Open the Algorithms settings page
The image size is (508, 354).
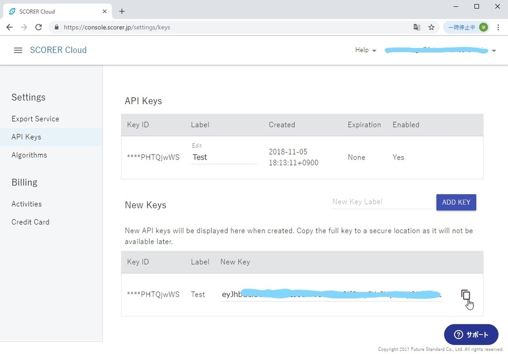(x=29, y=155)
